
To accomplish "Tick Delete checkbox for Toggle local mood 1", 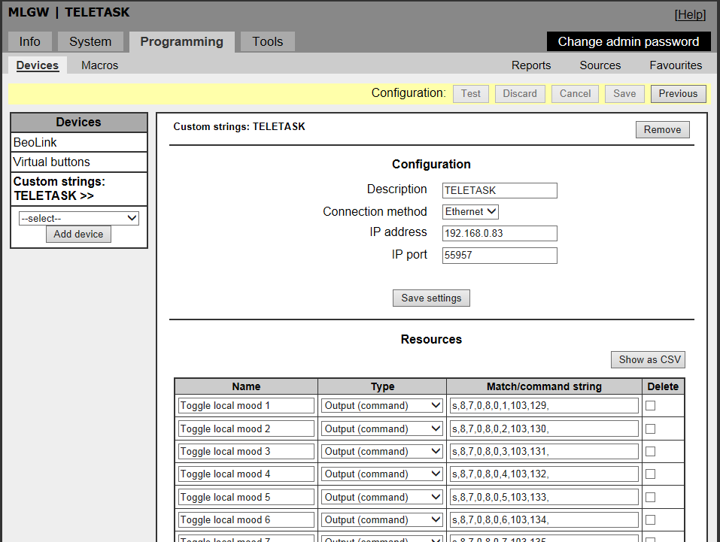I will [x=650, y=406].
